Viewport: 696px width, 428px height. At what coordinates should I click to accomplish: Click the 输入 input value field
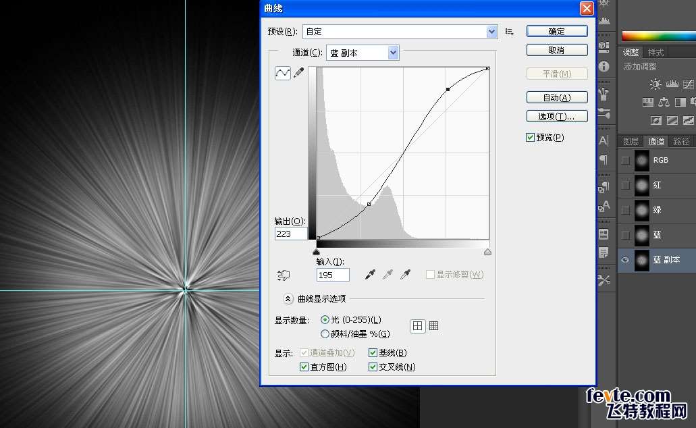(x=333, y=275)
